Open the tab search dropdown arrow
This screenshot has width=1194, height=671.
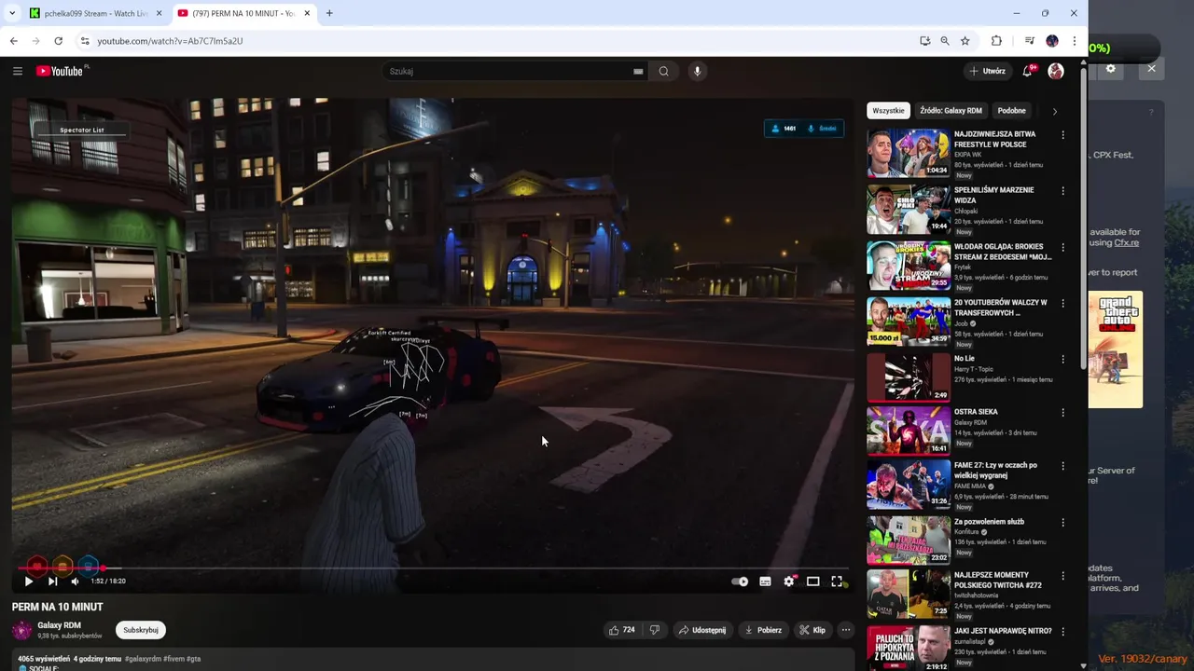point(11,13)
